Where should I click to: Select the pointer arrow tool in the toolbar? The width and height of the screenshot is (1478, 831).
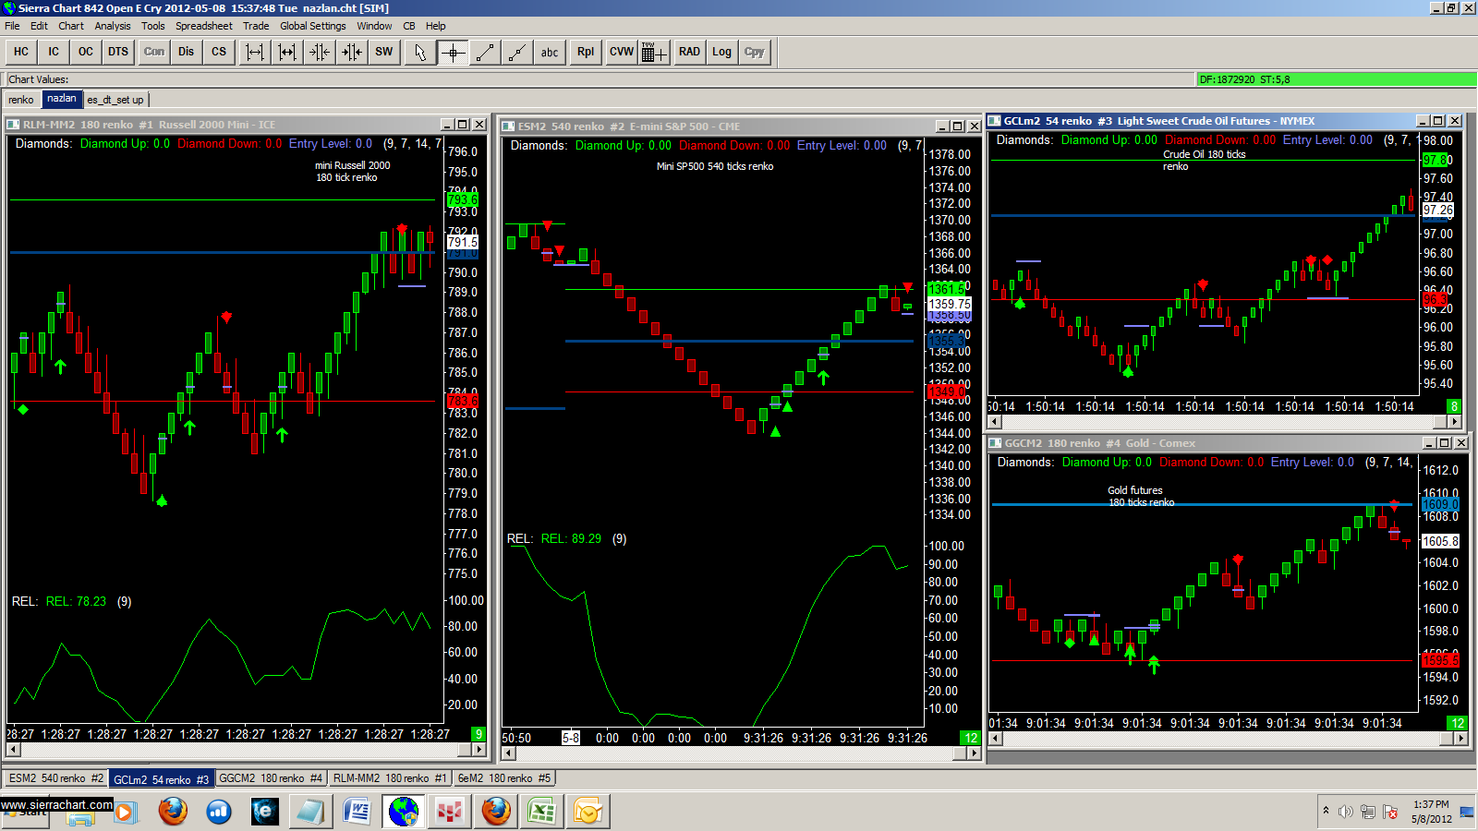[x=418, y=53]
